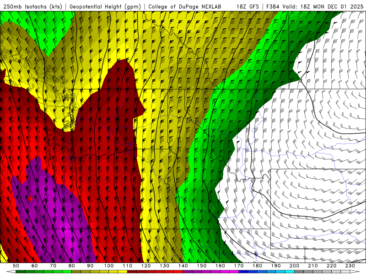The height and width of the screenshot is (274, 366).
Task: Click the '130' colorbar label
Action: pos(165,266)
